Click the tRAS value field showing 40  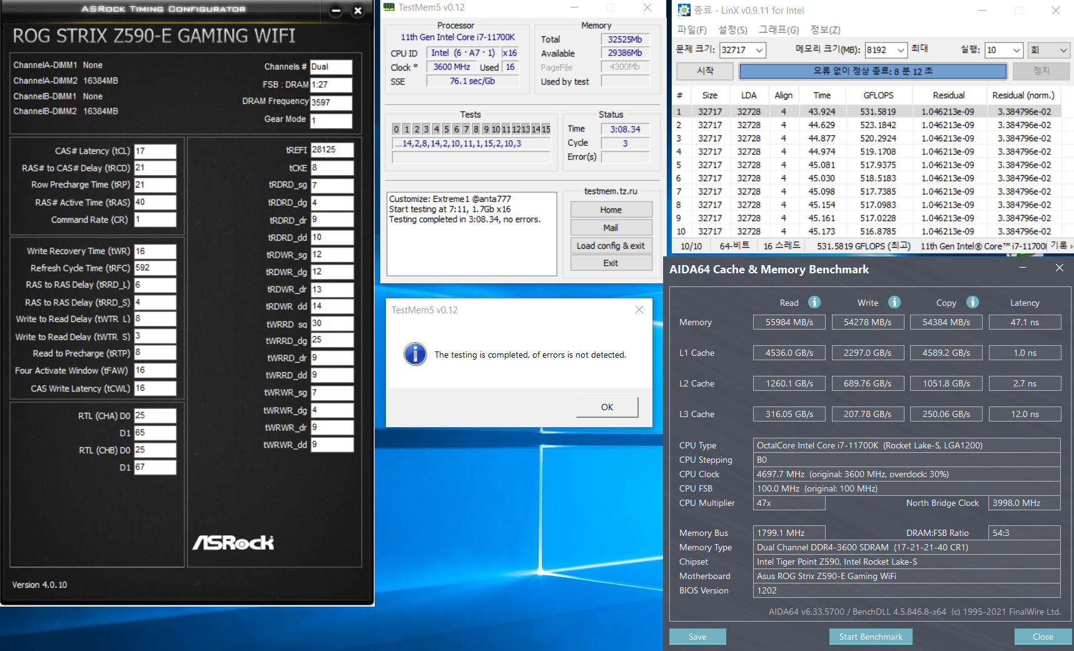click(x=155, y=203)
